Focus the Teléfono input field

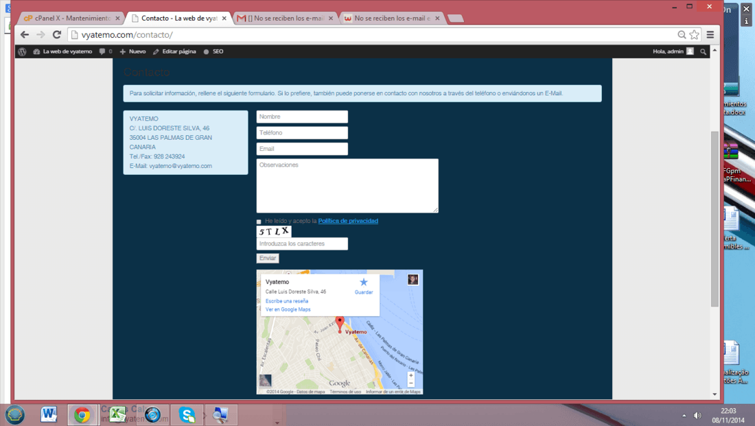302,133
